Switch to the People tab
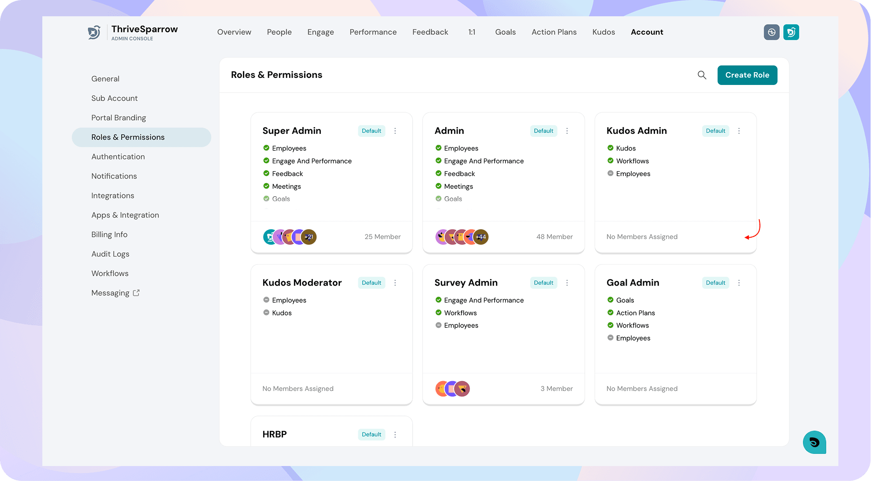The width and height of the screenshot is (871, 481). point(279,32)
